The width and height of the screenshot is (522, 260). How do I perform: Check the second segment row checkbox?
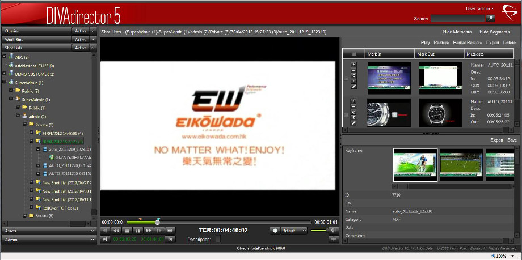[x=346, y=116]
